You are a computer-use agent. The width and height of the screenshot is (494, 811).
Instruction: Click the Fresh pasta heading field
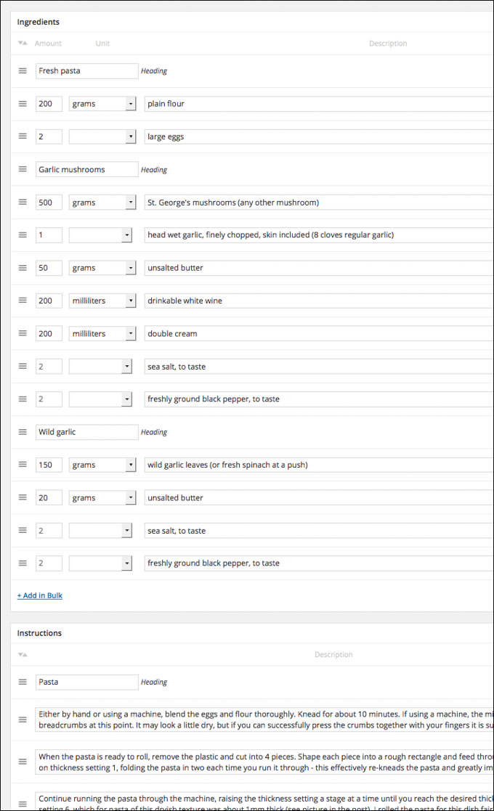tap(86, 71)
